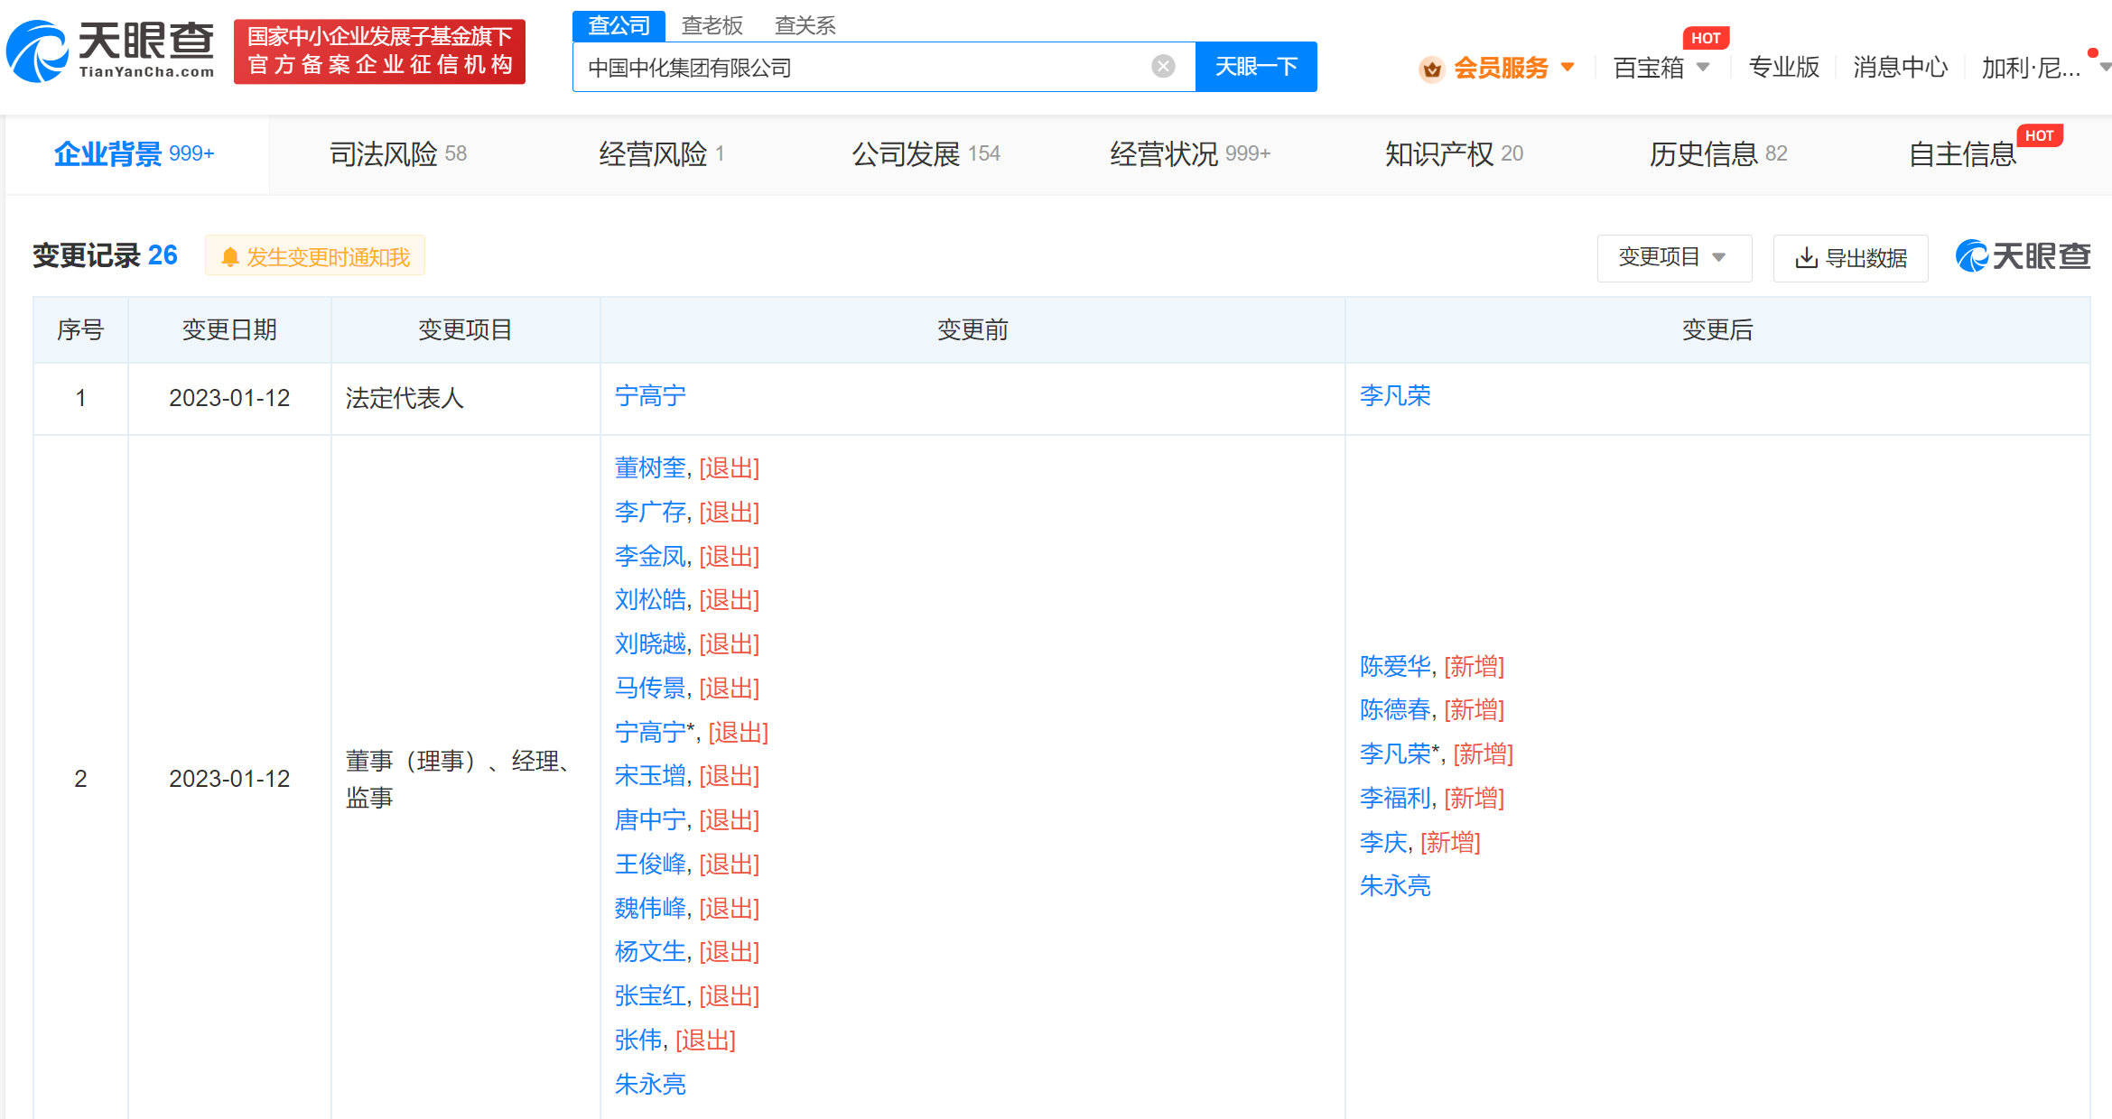Clear the search box with X icon
This screenshot has height=1119, width=2112.
coord(1163,66)
